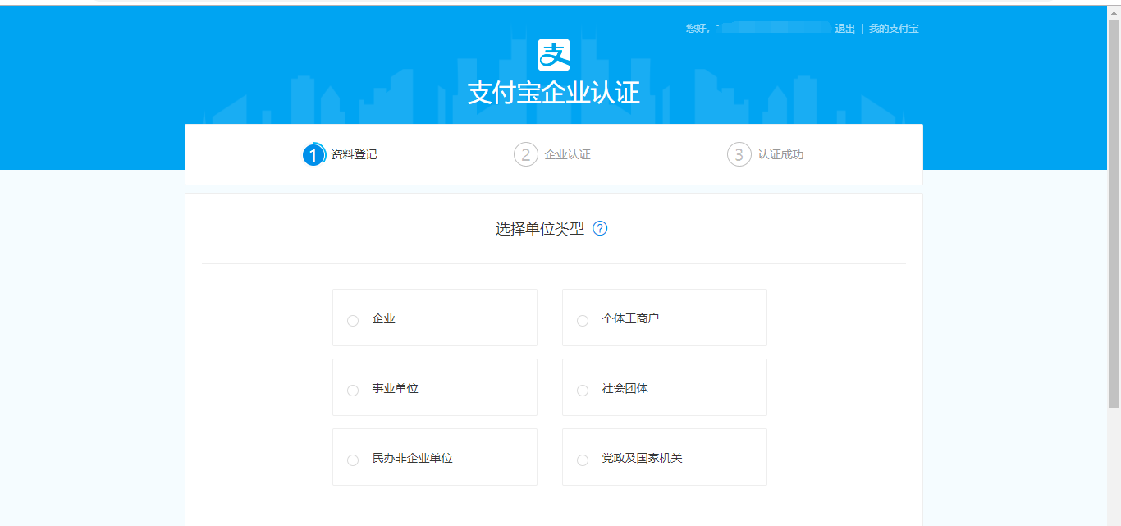1121x526 pixels.
Task: Click the step 2 numbered circle
Action: 526,154
